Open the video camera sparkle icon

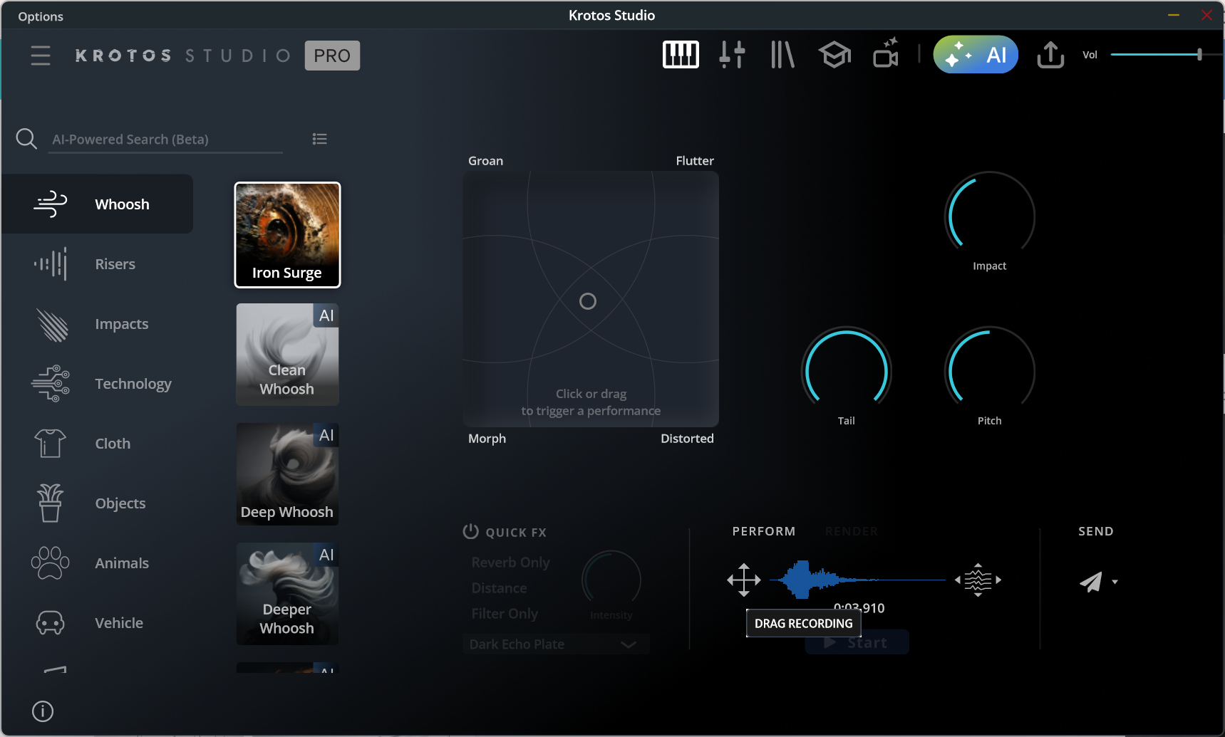tap(886, 53)
